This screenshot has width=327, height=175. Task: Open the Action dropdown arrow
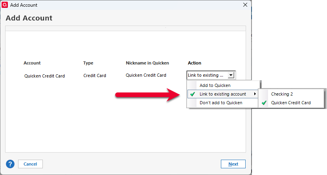point(231,75)
